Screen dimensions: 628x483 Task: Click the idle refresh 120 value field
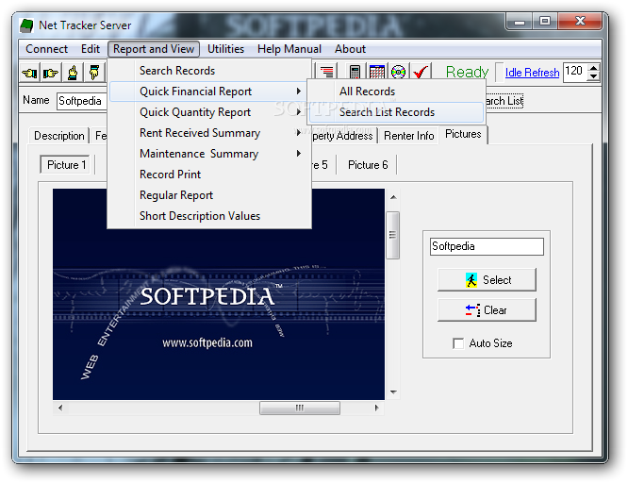[575, 73]
